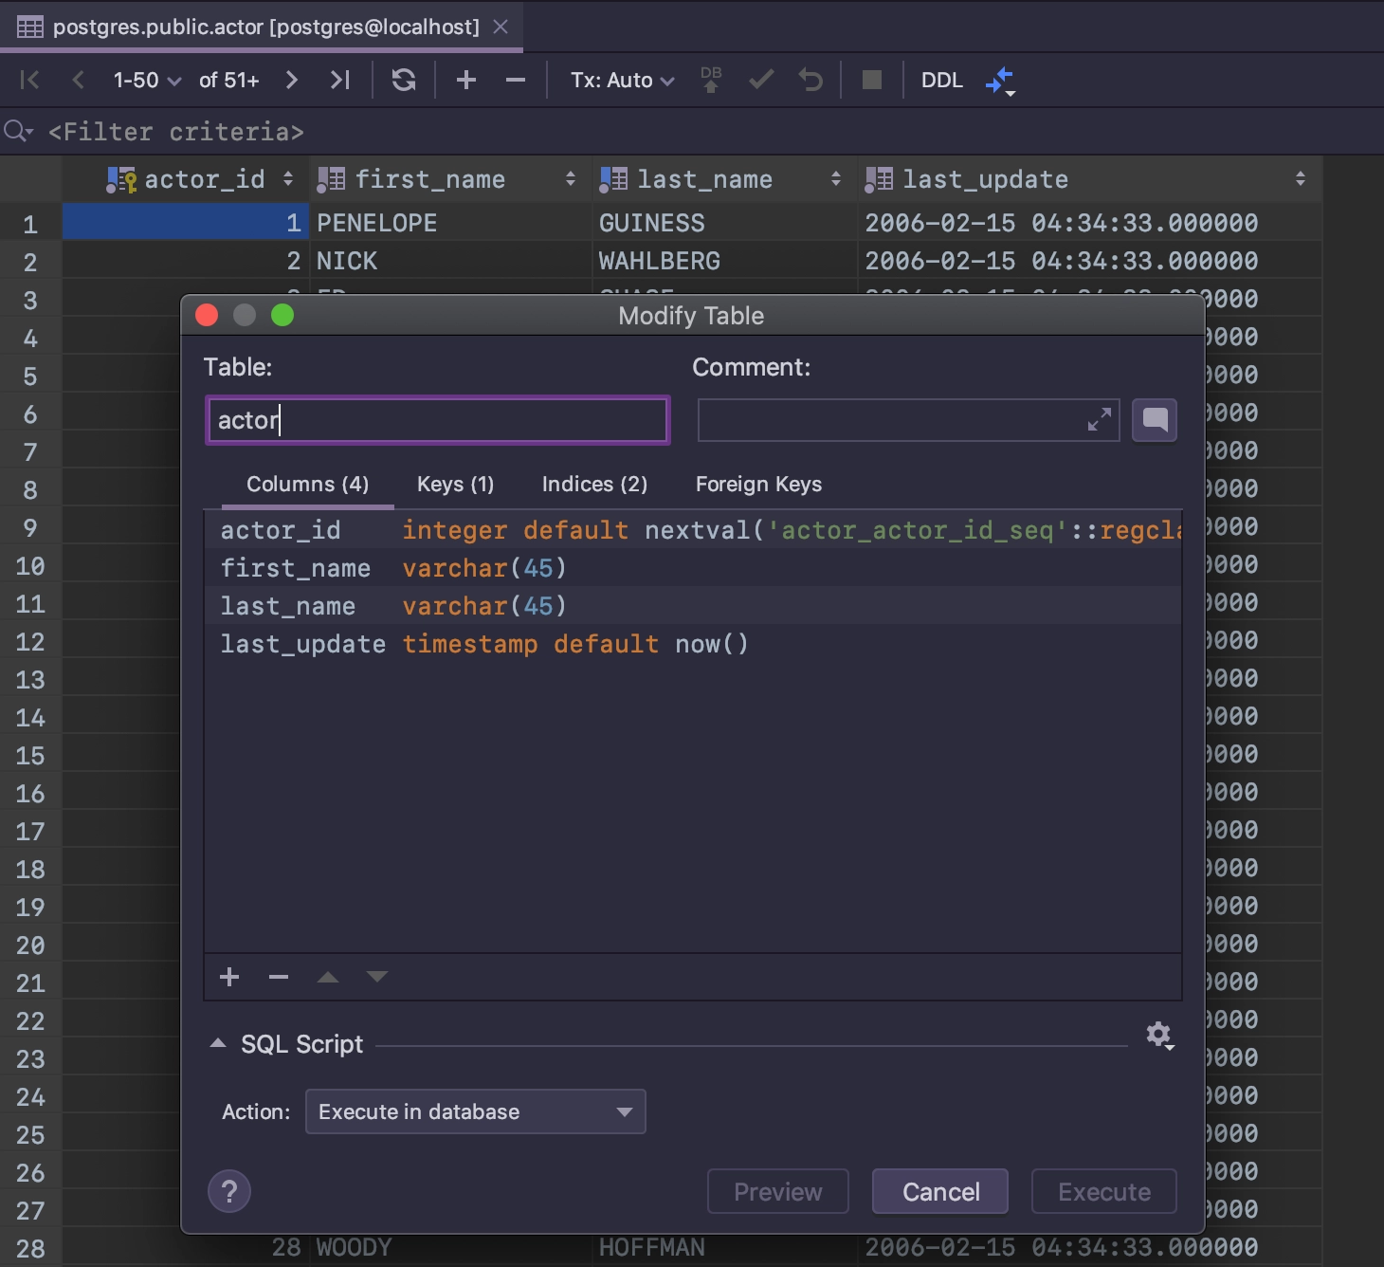Image resolution: width=1384 pixels, height=1267 pixels.
Task: Click the Comment input field
Action: (908, 420)
